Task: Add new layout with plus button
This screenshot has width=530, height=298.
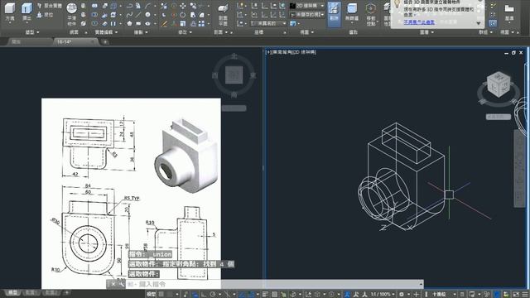Action: (67, 292)
